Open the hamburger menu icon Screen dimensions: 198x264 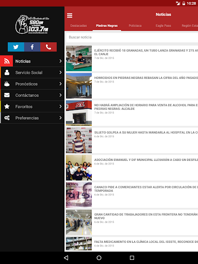(70, 15)
